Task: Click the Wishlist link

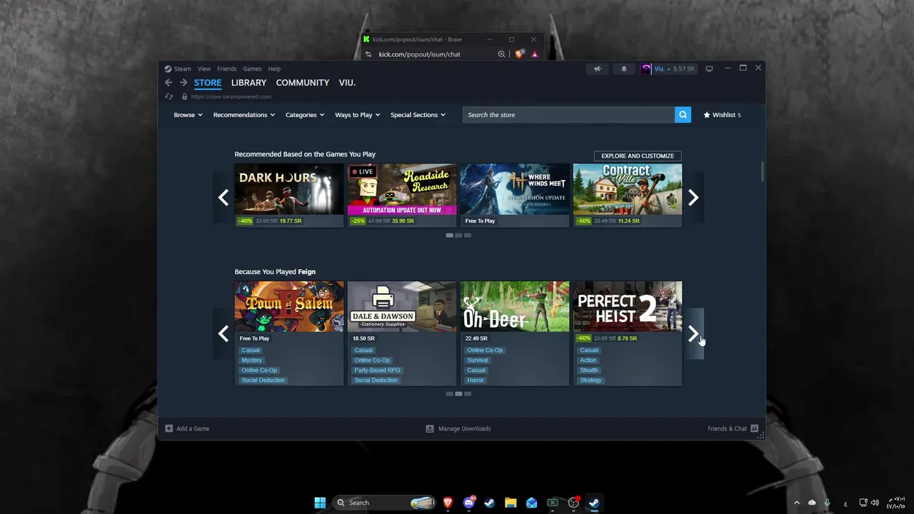Action: (723, 114)
